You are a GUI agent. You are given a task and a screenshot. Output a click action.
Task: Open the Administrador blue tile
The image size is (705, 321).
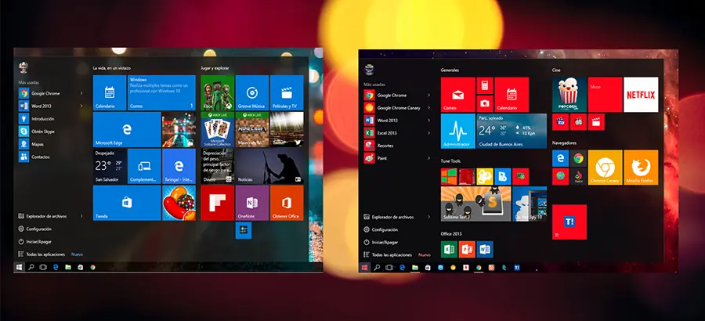coord(457,131)
